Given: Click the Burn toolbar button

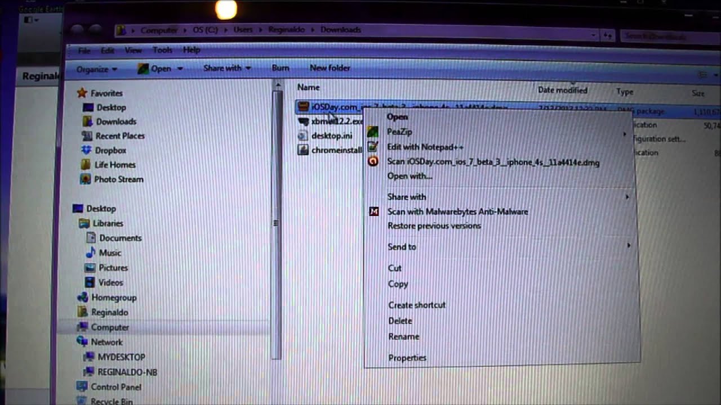Looking at the screenshot, I should [281, 67].
